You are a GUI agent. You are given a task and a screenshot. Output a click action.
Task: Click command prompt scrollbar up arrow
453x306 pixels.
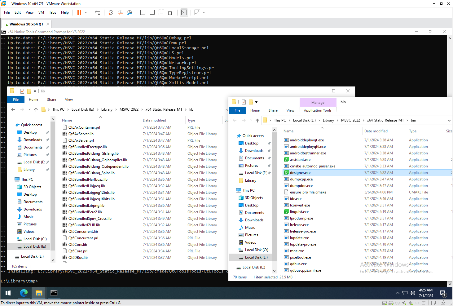pos(450,38)
